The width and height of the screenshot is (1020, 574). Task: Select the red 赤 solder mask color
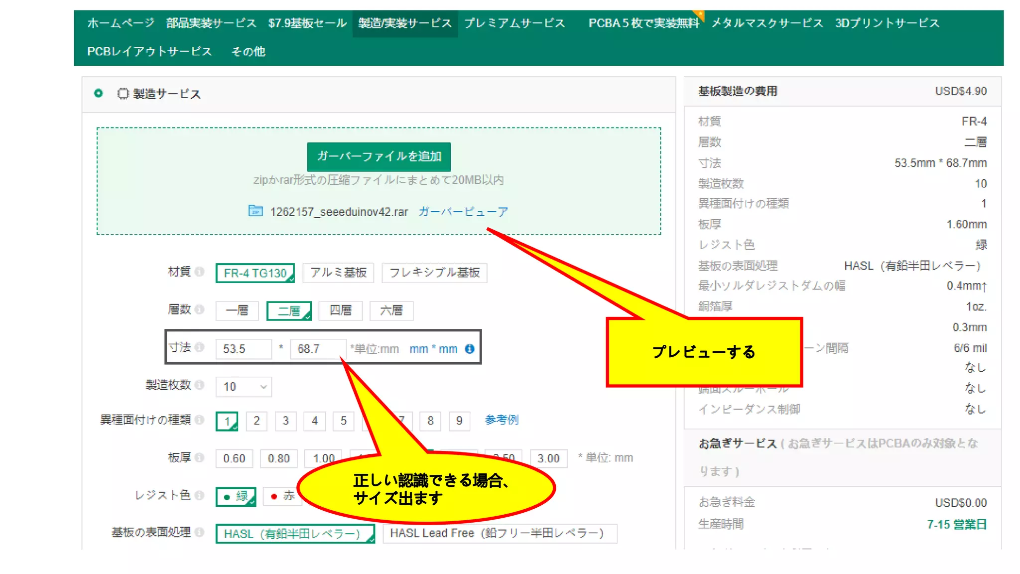(x=282, y=496)
